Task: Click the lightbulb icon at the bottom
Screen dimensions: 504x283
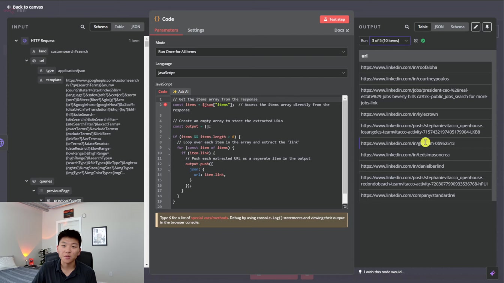Action: point(360,272)
